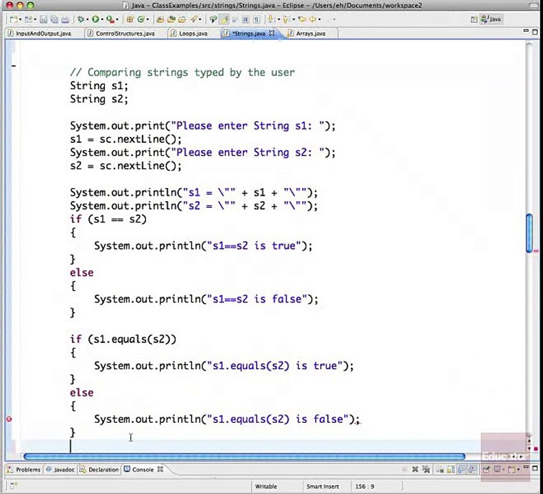Click the Run External Tools icon

click(x=110, y=19)
